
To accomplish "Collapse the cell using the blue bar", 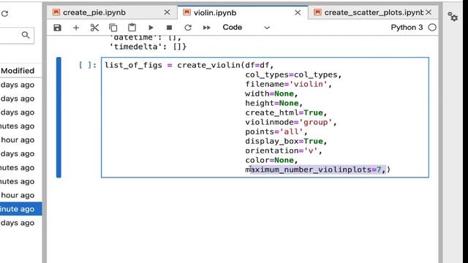I will [x=58, y=118].
